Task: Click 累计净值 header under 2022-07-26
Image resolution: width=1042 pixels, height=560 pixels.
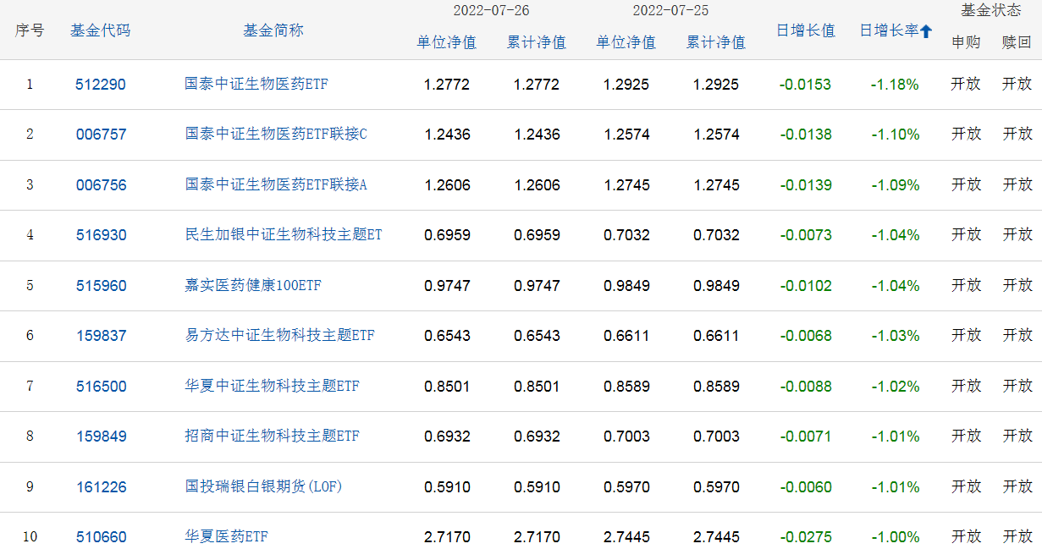Action: point(537,42)
